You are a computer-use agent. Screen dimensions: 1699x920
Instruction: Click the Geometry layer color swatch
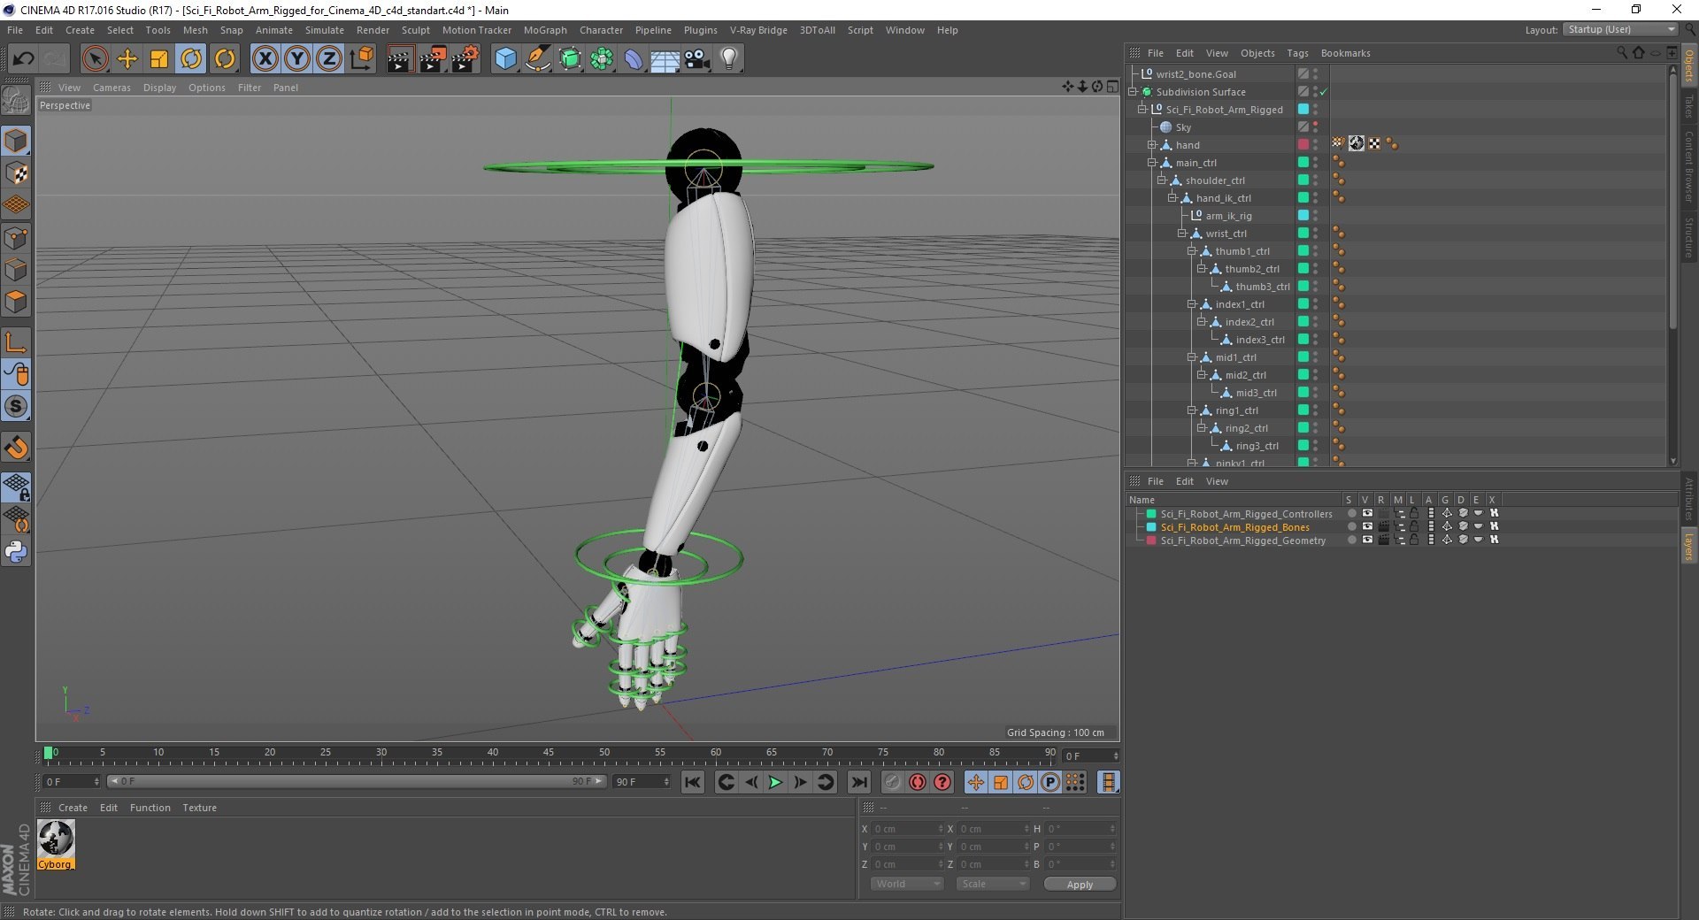(x=1151, y=540)
